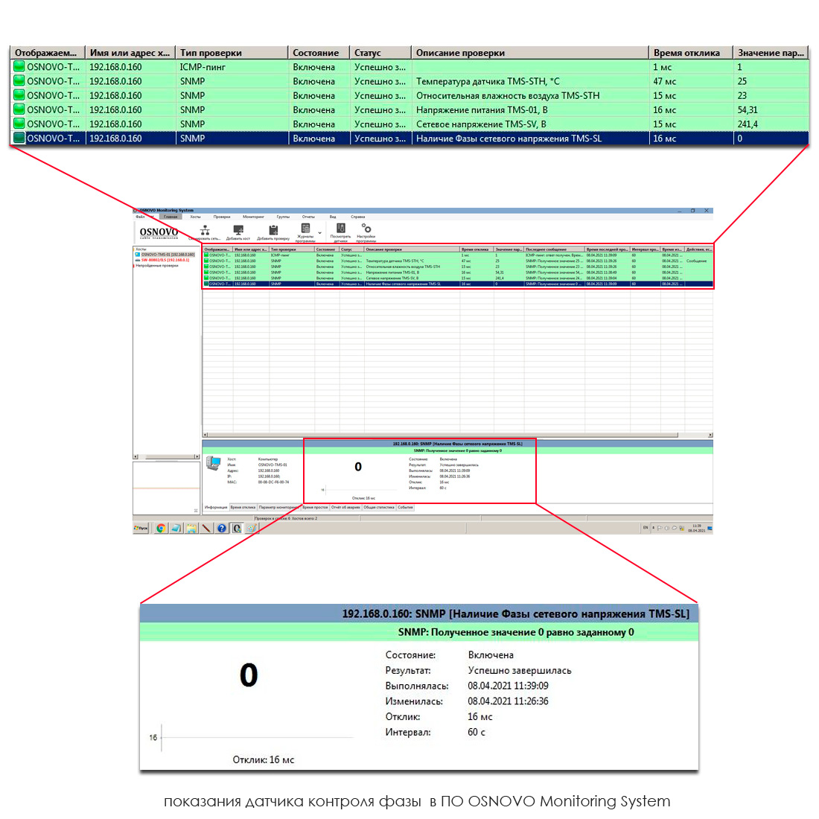Viewport: 819px width, 819px height.
Task: Click the Add Check clipboard icon
Action: 273,231
